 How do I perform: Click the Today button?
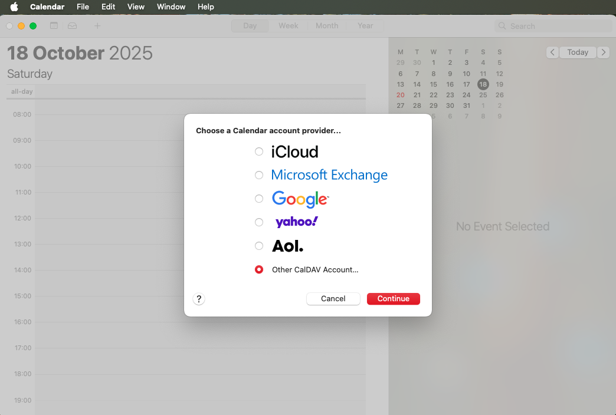click(x=577, y=52)
